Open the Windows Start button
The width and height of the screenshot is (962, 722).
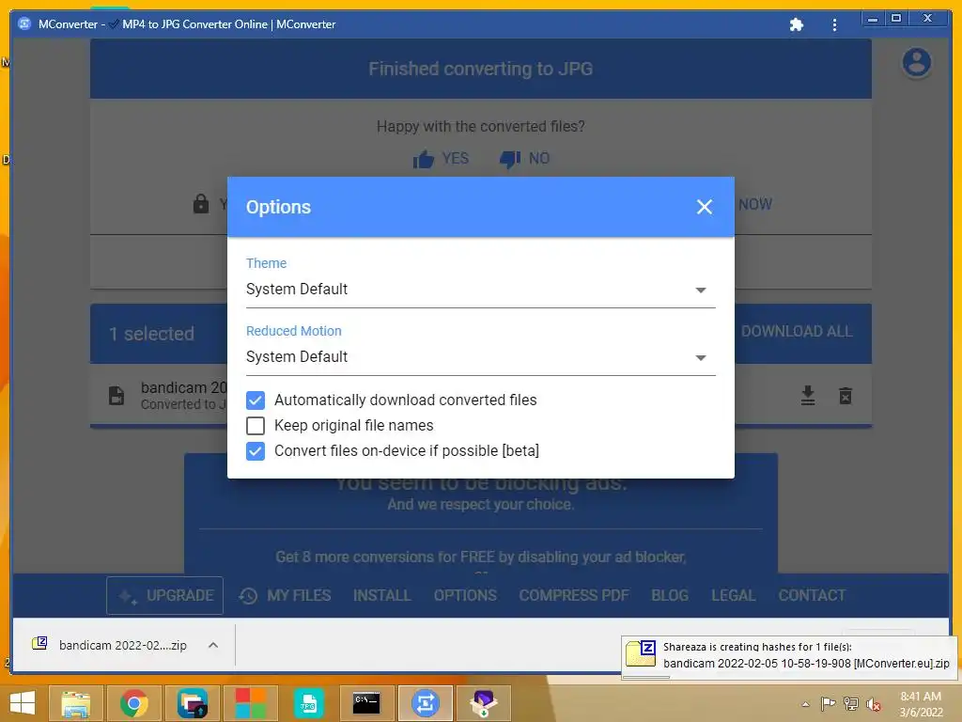click(x=23, y=703)
